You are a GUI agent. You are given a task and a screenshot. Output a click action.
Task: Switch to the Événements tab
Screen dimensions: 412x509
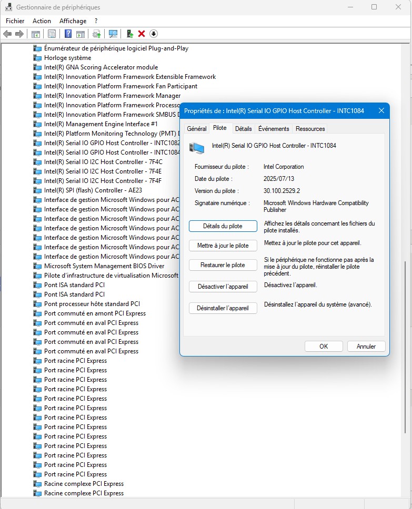pyautogui.click(x=274, y=129)
